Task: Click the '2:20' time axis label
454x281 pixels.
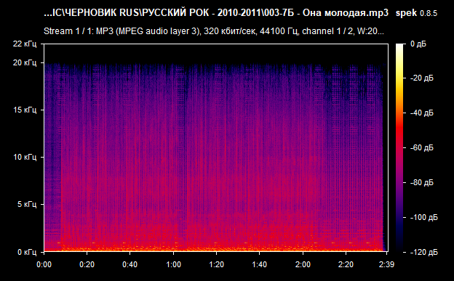Action: tap(346, 264)
